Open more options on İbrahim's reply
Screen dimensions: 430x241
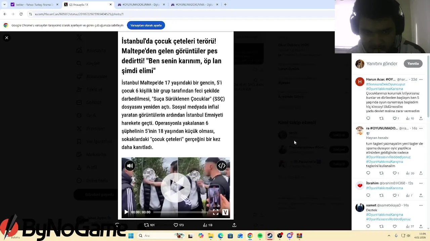tap(421, 183)
